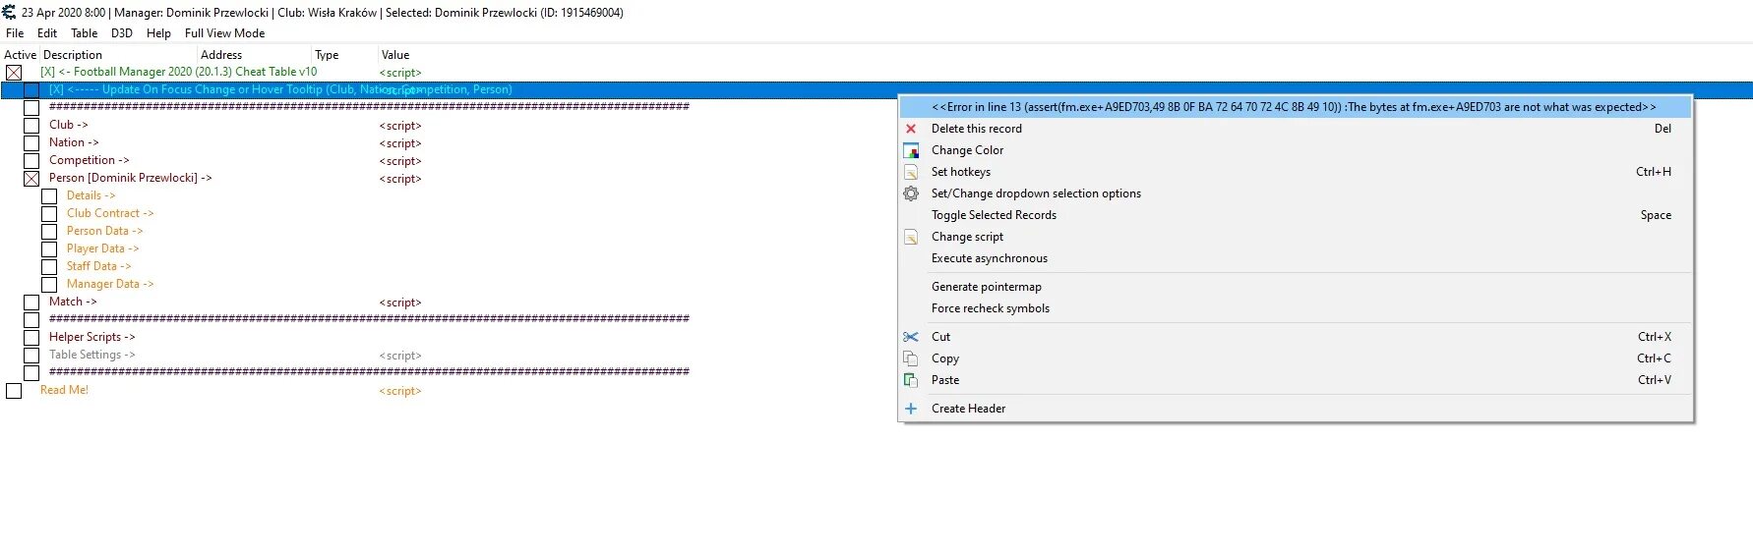The width and height of the screenshot is (1753, 551).
Task: Toggle the checkbox for the Club -> entry
Action: pyautogui.click(x=31, y=126)
